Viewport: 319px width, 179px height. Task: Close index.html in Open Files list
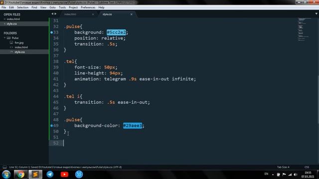(4, 19)
